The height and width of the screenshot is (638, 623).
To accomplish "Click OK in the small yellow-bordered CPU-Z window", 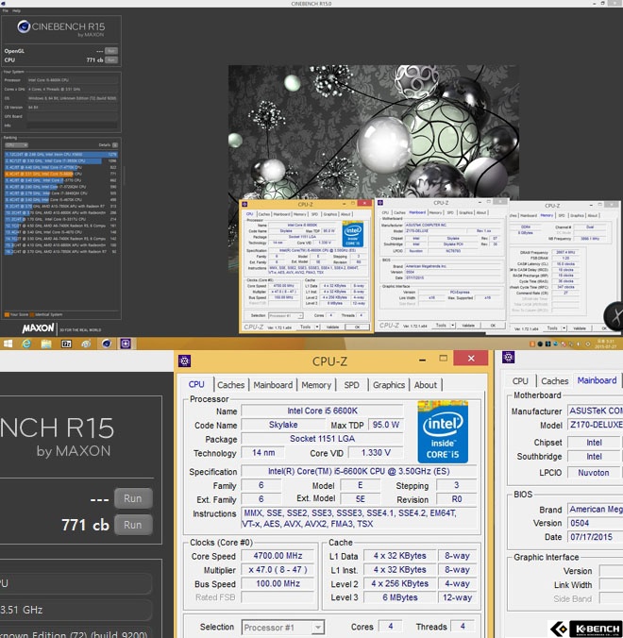I will (357, 327).
